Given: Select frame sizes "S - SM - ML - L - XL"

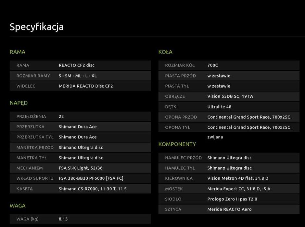Looking at the screenshot, I should click(78, 76).
